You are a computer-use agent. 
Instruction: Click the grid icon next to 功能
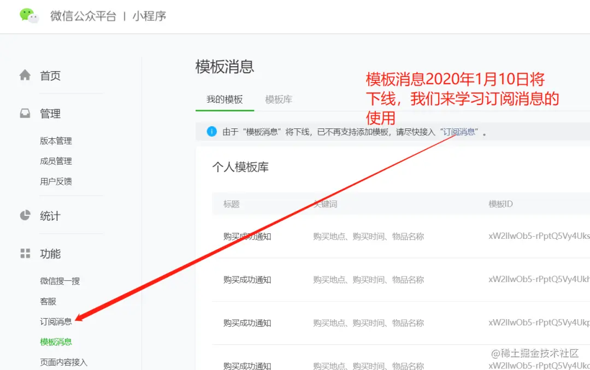pos(25,253)
